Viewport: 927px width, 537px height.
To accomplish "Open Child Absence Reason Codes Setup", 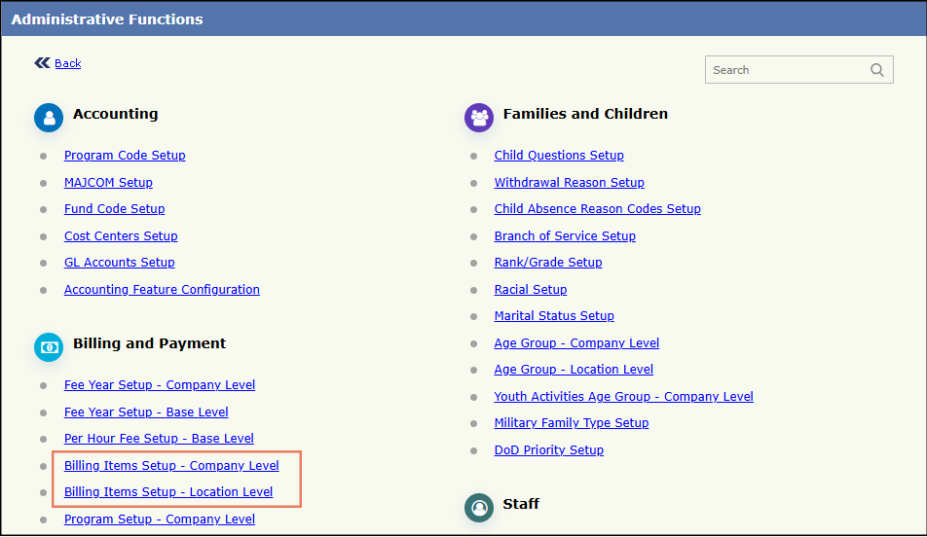I will click(x=598, y=209).
